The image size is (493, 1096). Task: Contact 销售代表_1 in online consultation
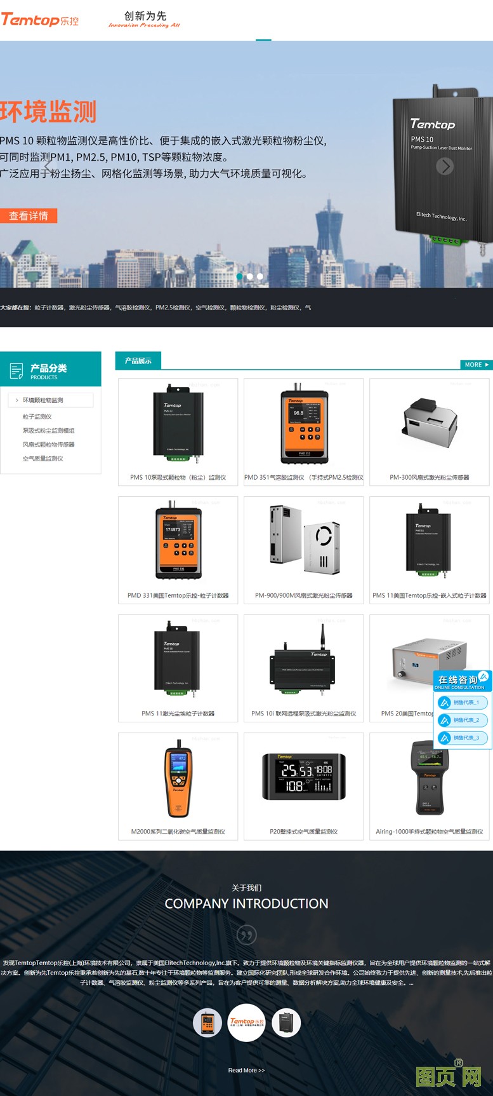(463, 702)
